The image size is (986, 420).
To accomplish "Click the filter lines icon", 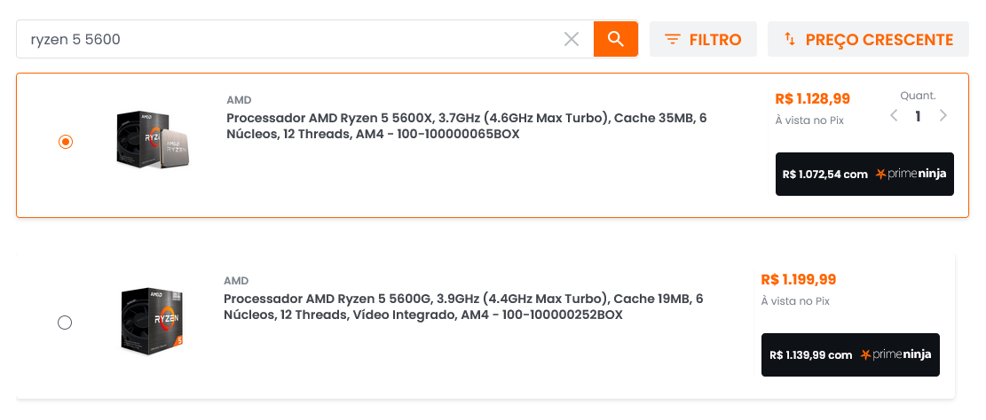I will tap(673, 40).
